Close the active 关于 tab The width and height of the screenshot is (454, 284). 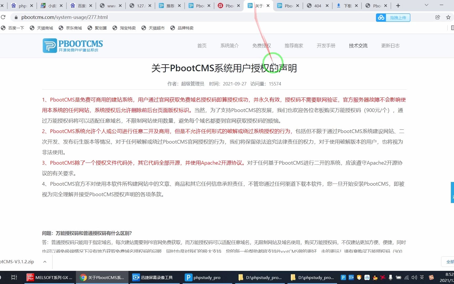click(x=268, y=6)
